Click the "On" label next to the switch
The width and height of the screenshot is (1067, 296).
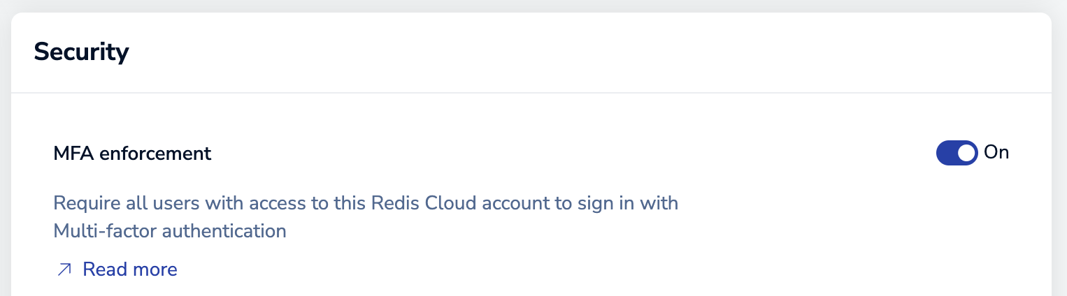pyautogui.click(x=996, y=152)
